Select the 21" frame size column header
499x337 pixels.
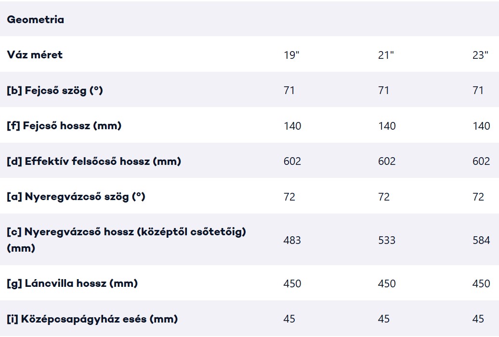coord(386,55)
